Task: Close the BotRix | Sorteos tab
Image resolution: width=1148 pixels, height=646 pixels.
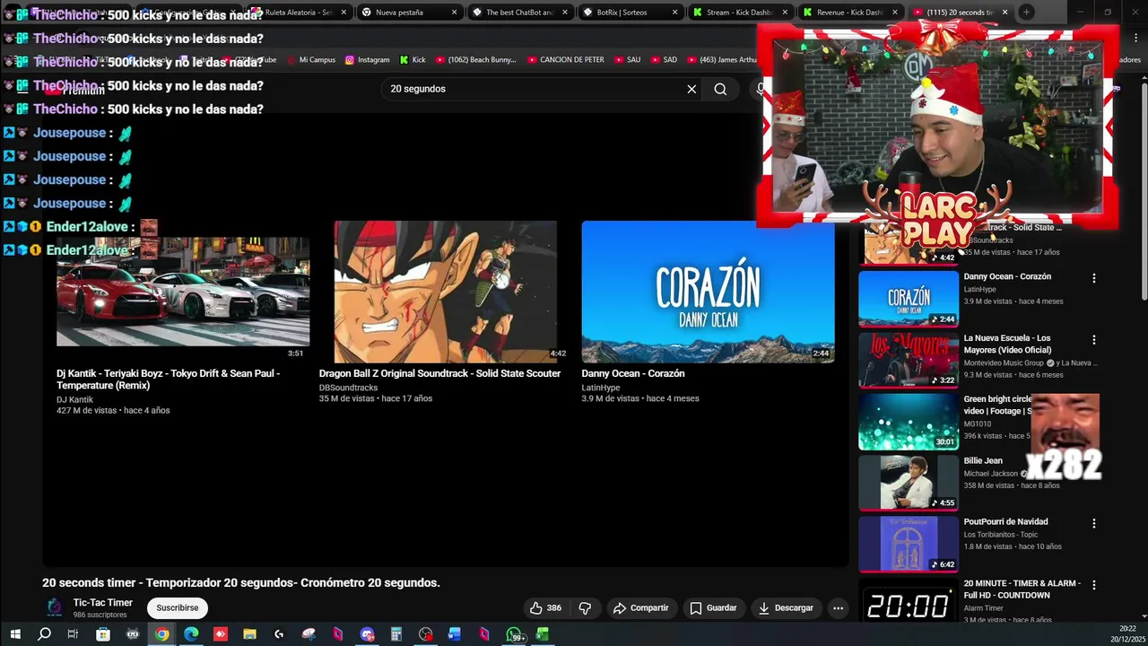Action: 675,13
